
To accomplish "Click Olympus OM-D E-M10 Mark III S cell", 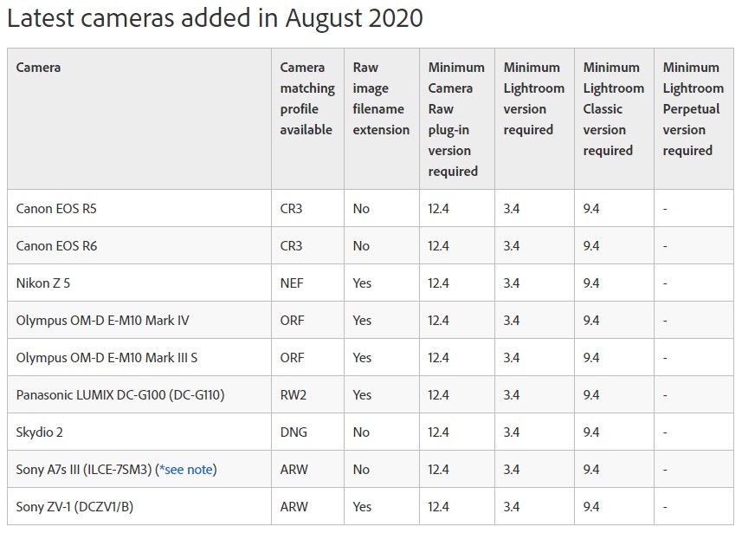I will coord(106,358).
